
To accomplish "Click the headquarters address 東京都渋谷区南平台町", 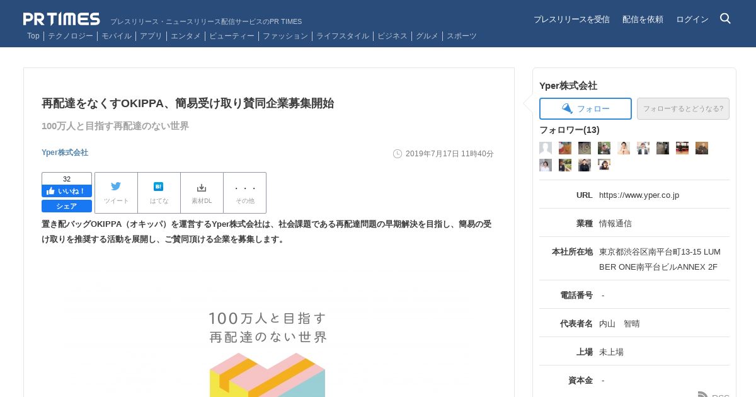I will click(660, 259).
